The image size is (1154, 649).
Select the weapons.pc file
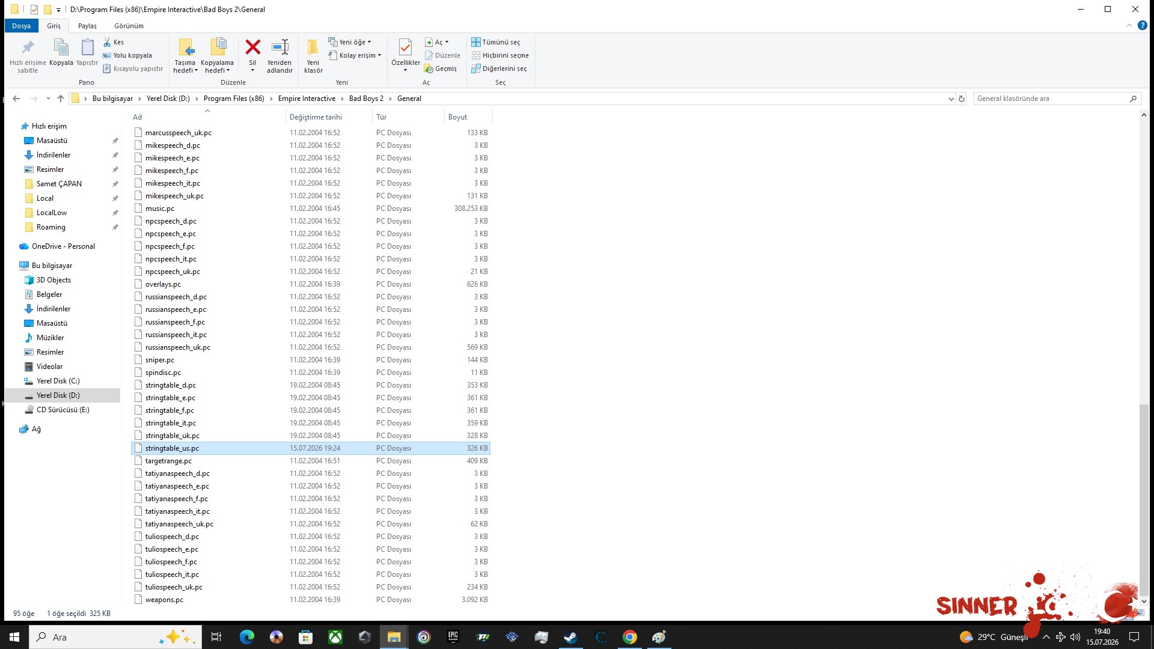(311, 600)
